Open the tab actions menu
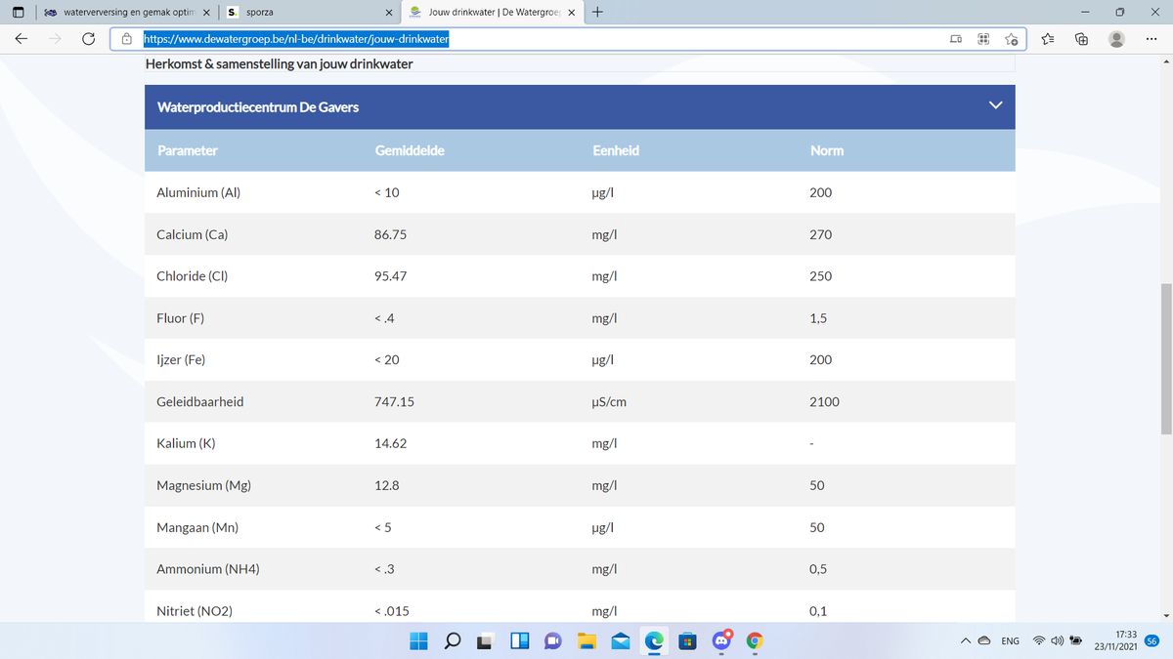 (19, 13)
